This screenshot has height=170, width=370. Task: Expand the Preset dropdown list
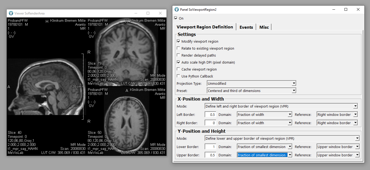click(x=251, y=91)
